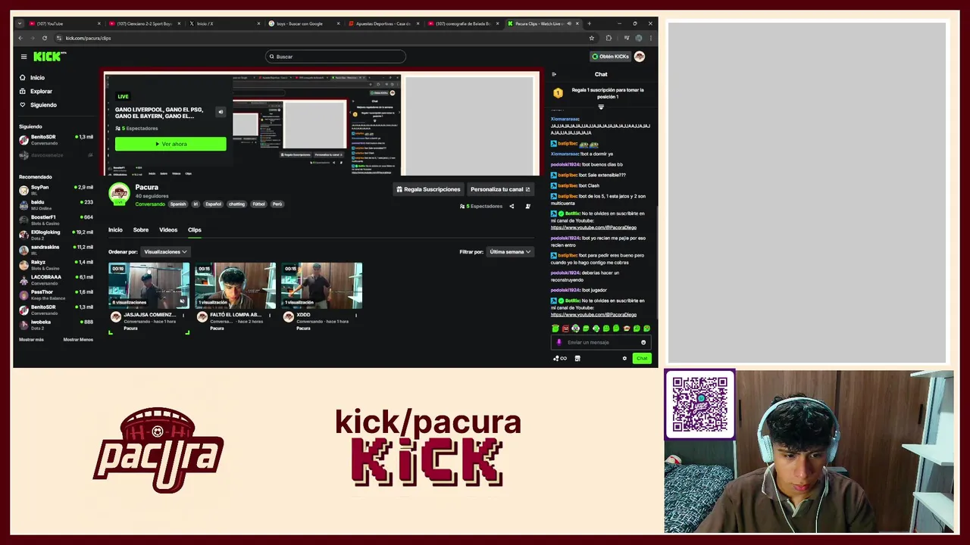Click the chatting tag chip

click(x=236, y=204)
